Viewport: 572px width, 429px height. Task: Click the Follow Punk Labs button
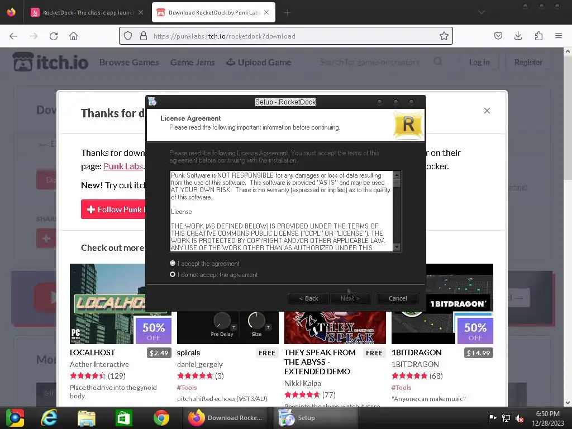click(x=113, y=209)
